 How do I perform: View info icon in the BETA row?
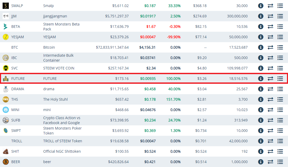point(260,27)
